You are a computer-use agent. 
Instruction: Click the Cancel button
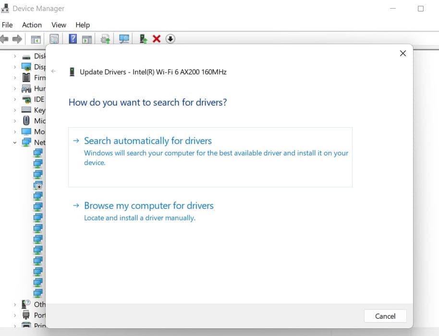(385, 316)
